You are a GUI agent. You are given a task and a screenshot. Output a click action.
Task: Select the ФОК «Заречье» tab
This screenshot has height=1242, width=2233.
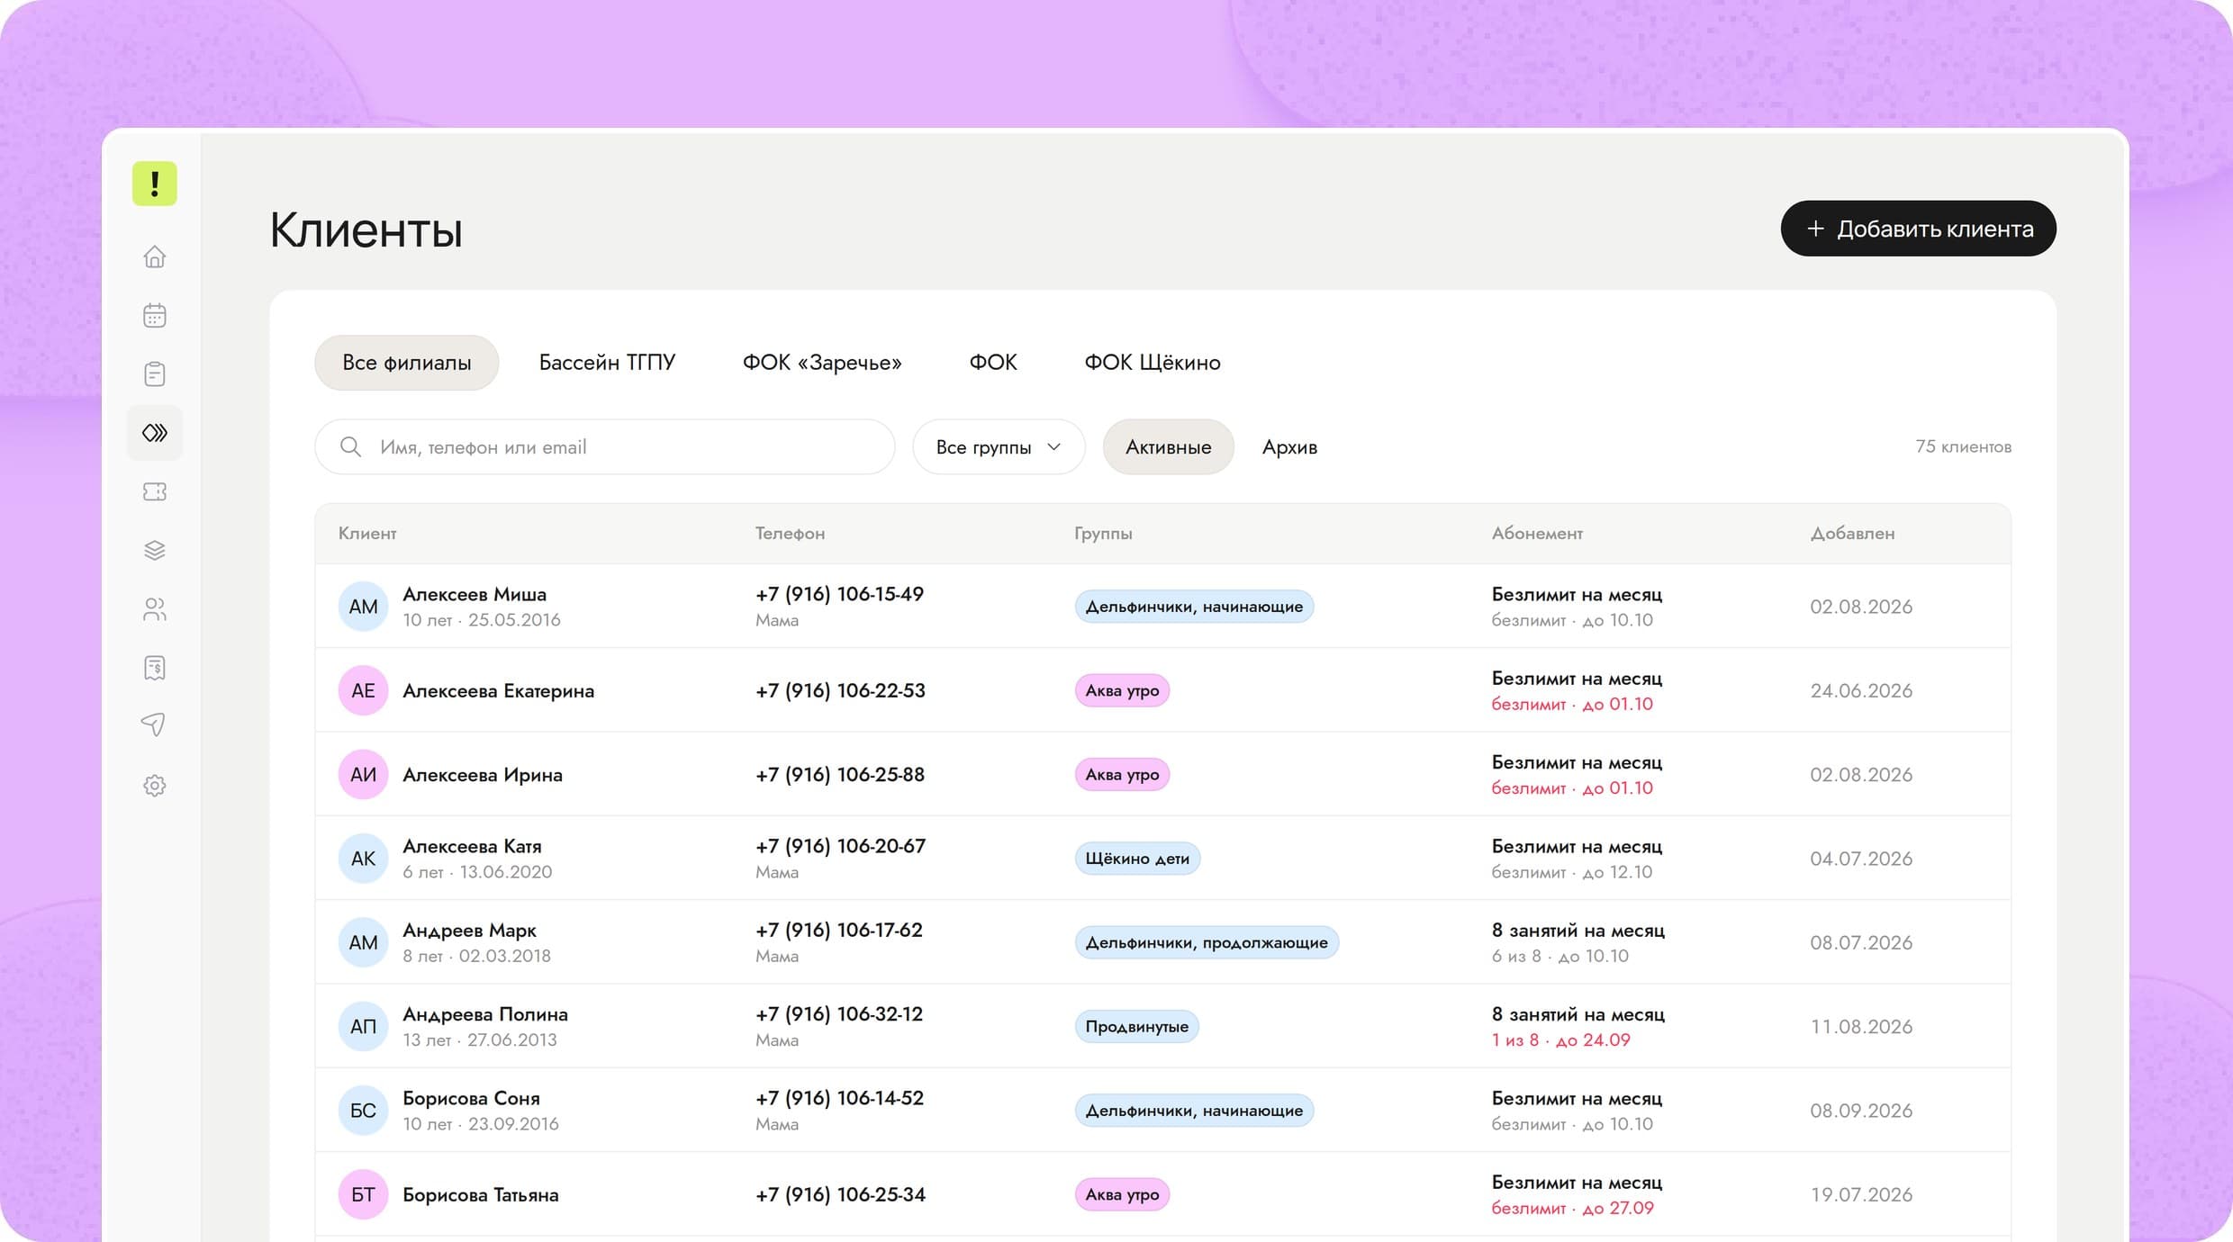[822, 363]
